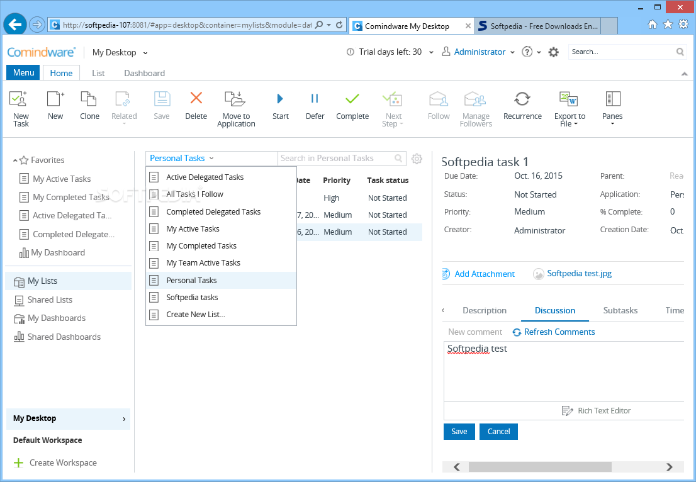Switch to the Description tab
696x482 pixels.
pos(485,310)
